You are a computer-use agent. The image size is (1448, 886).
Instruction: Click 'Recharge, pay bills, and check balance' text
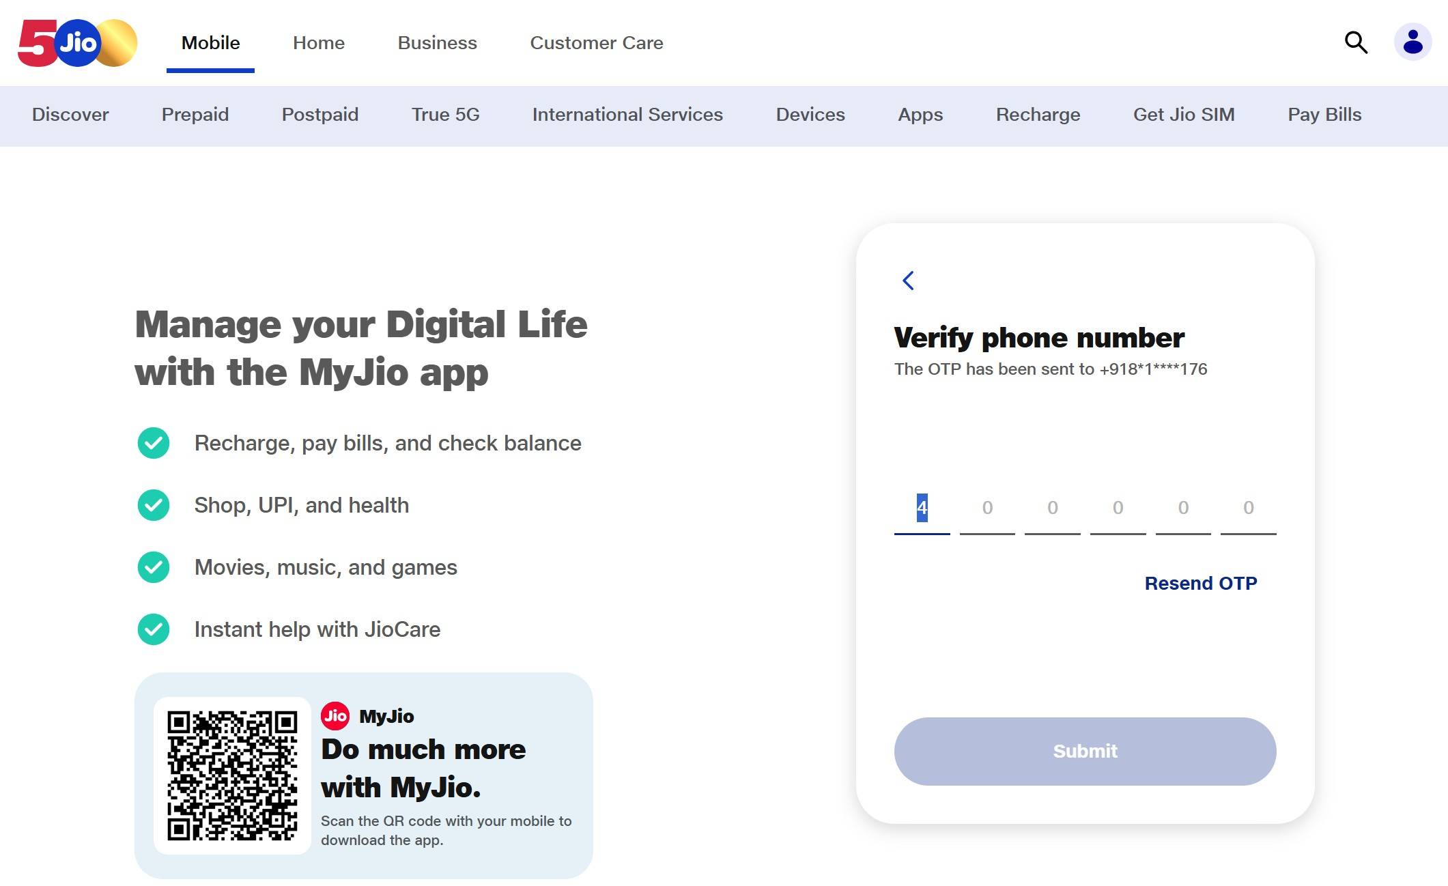coord(388,443)
